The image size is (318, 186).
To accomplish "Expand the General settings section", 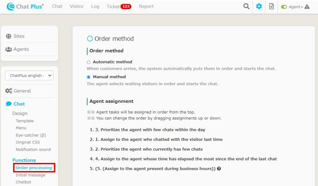I will [x=22, y=91].
